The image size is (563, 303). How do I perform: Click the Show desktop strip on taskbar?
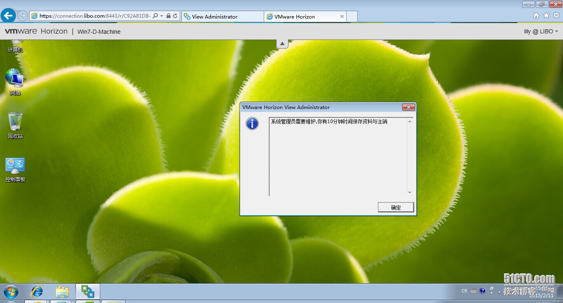[561, 291]
